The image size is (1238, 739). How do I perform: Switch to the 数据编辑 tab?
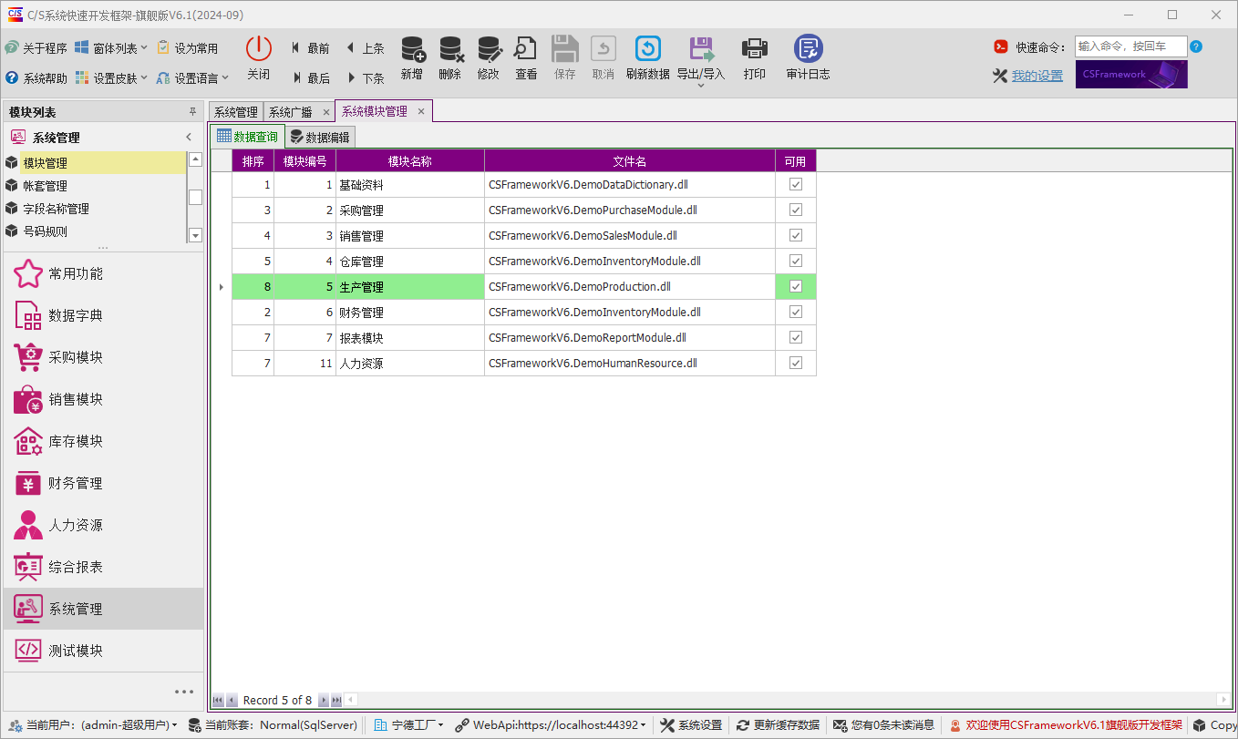320,138
